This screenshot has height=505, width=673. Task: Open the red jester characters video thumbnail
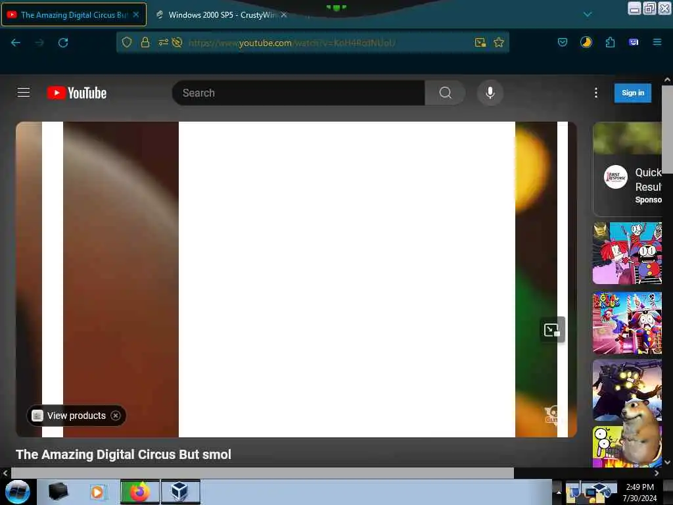click(x=627, y=253)
